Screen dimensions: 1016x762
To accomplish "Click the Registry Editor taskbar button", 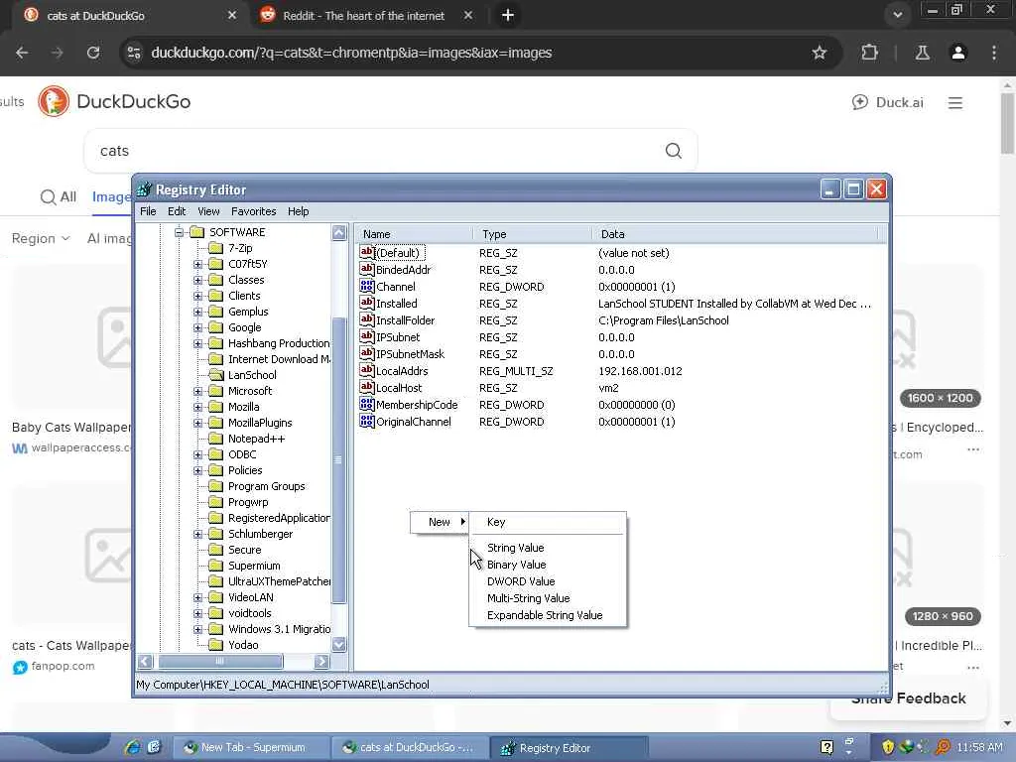I will coord(569,748).
